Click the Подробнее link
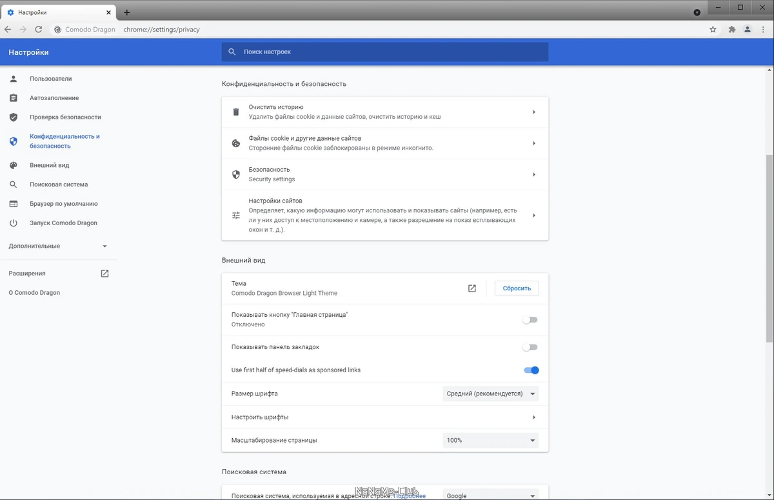The width and height of the screenshot is (774, 500). 410,495
